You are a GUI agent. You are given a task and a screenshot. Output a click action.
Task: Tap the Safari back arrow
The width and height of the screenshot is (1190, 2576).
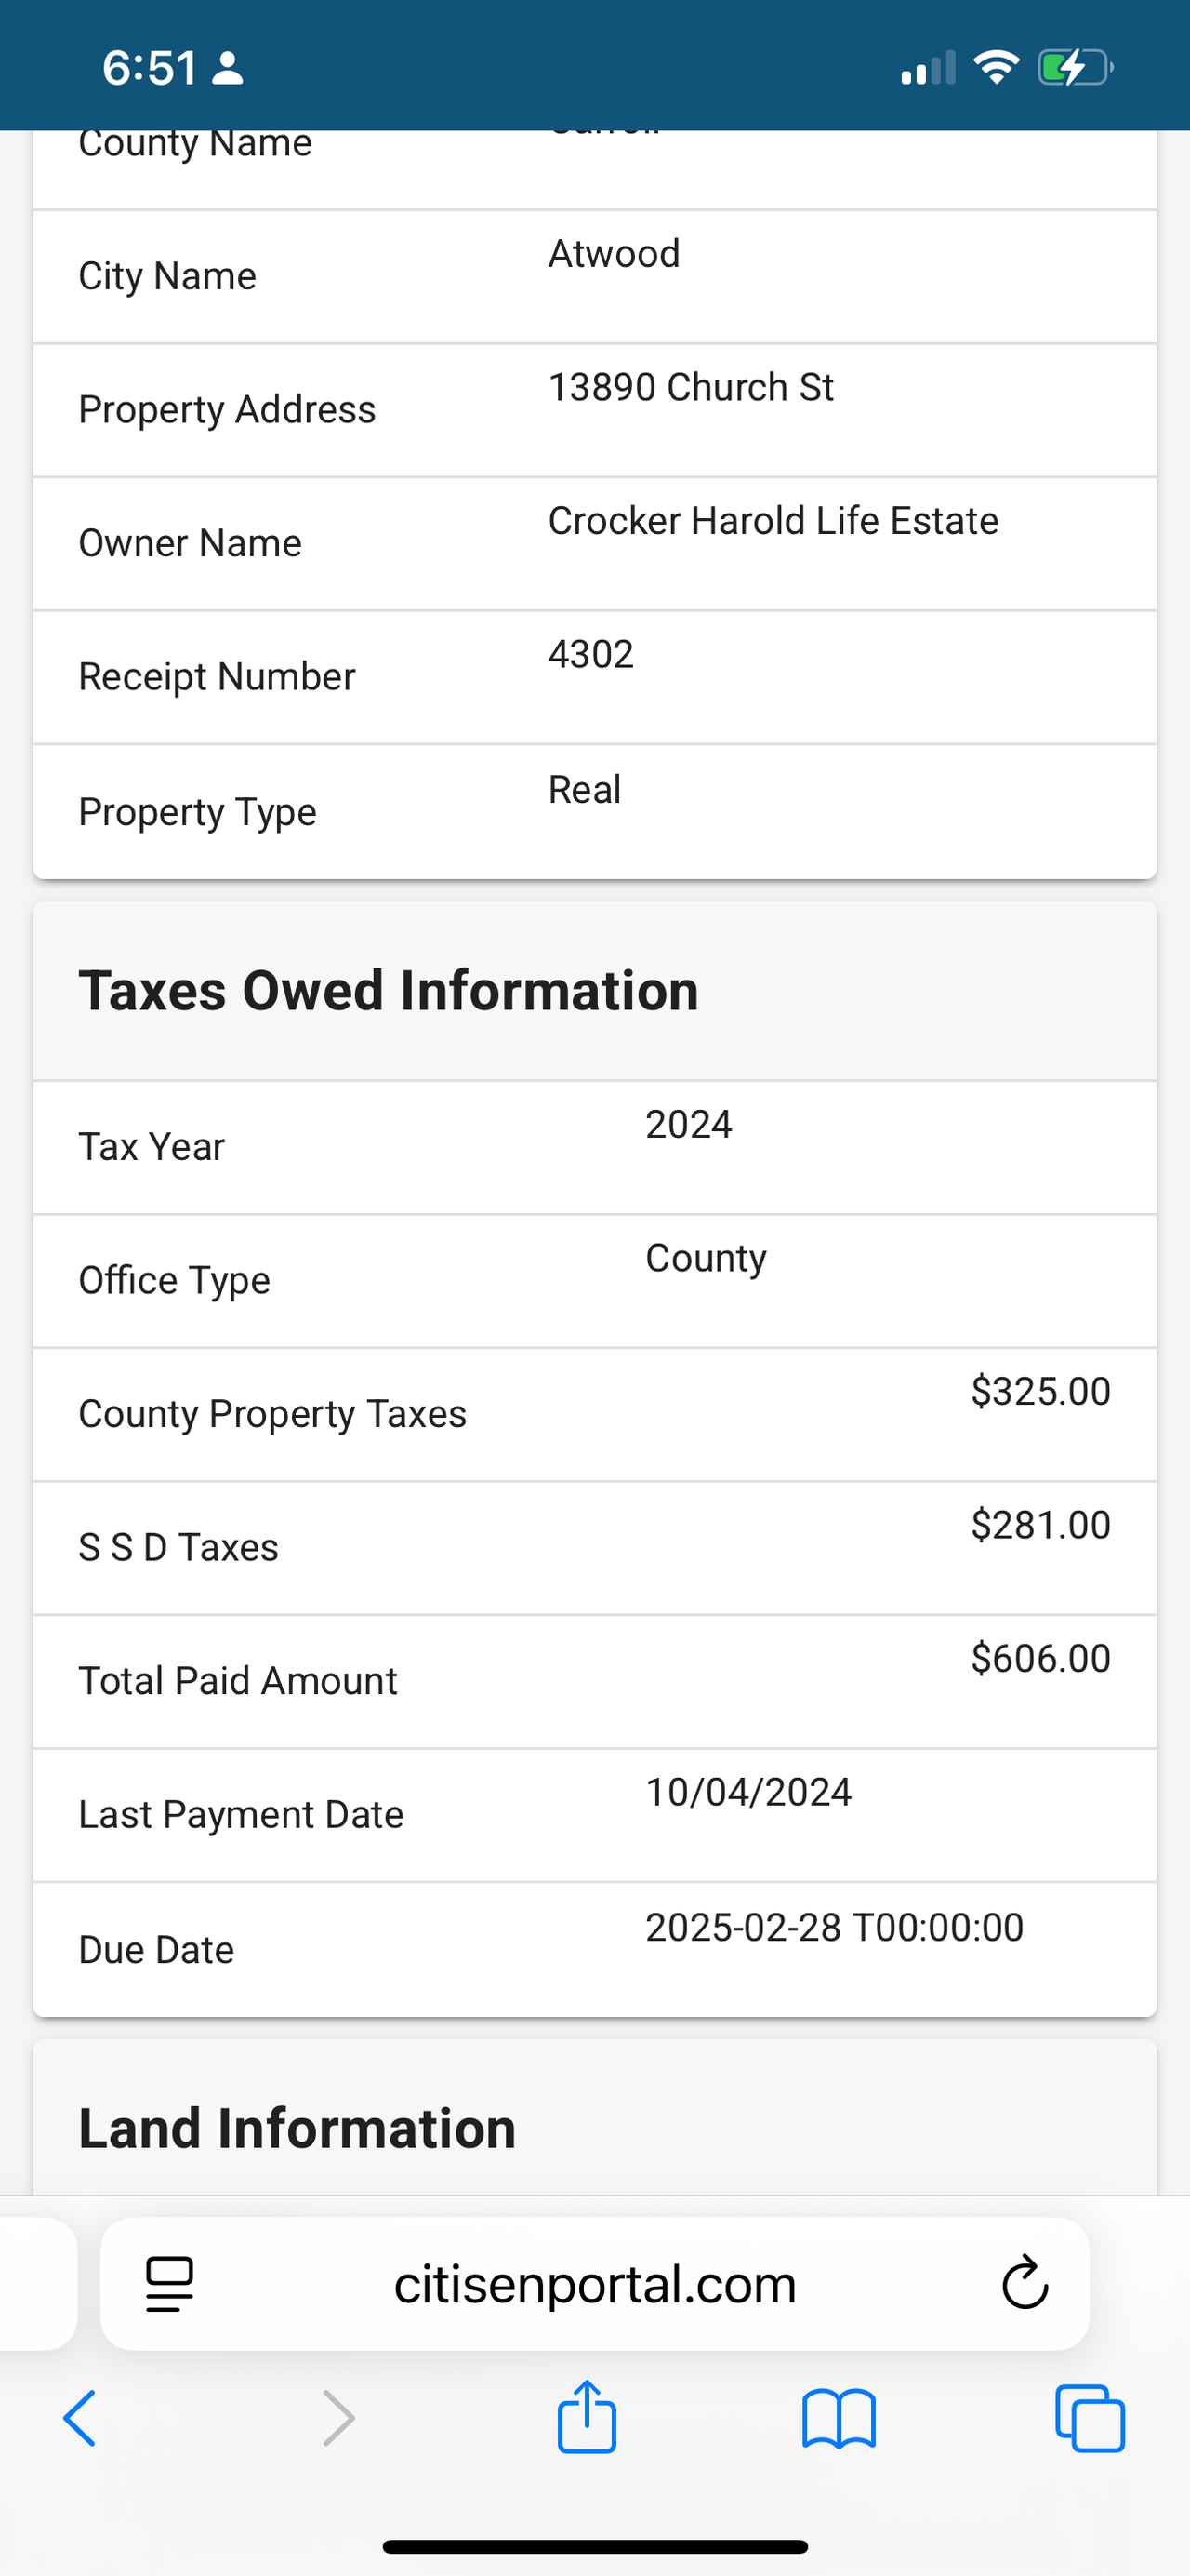(80, 2418)
